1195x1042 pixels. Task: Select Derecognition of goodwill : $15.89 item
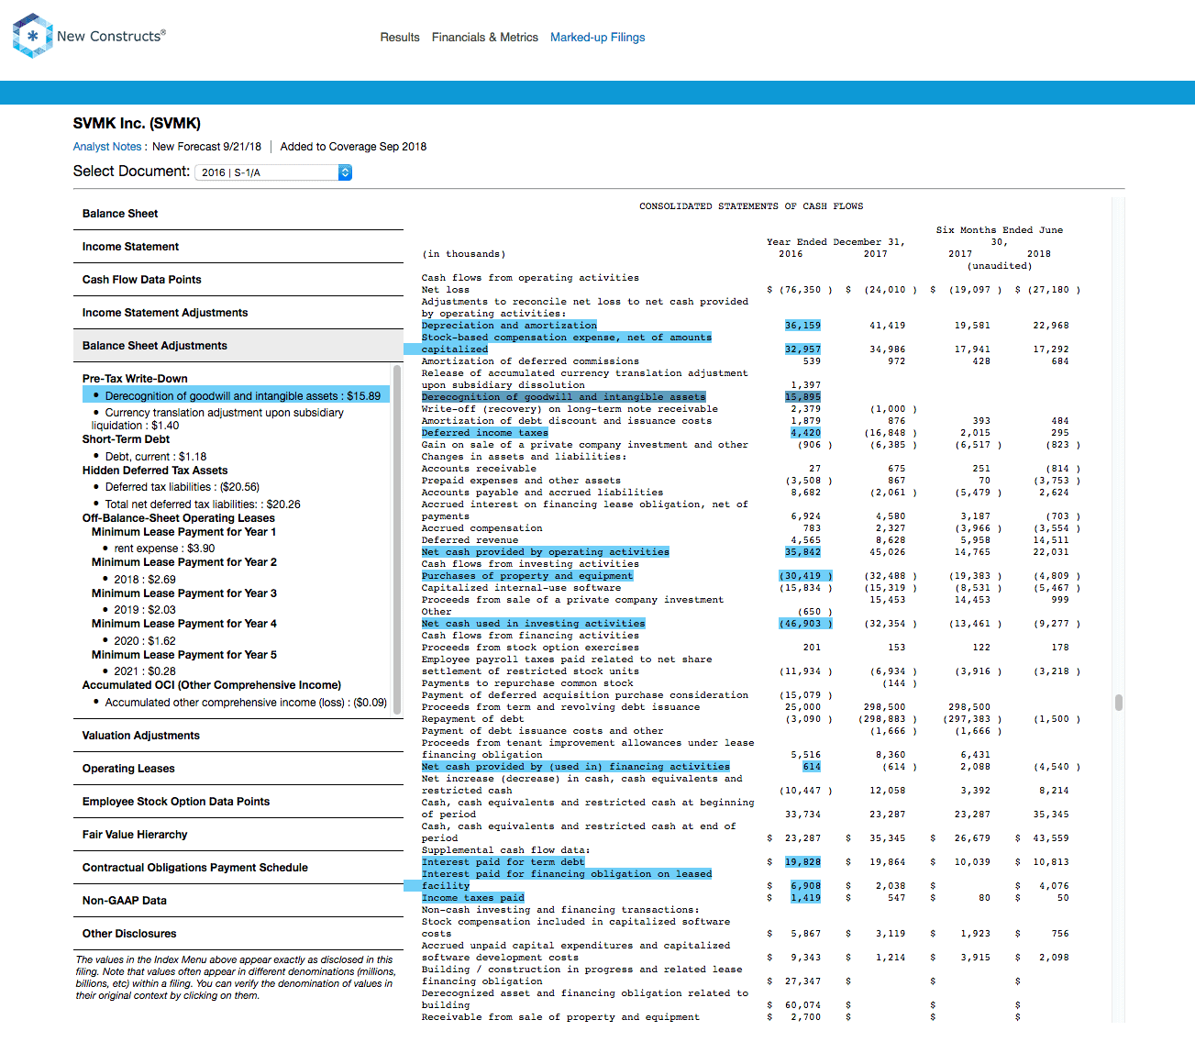pyautogui.click(x=236, y=396)
